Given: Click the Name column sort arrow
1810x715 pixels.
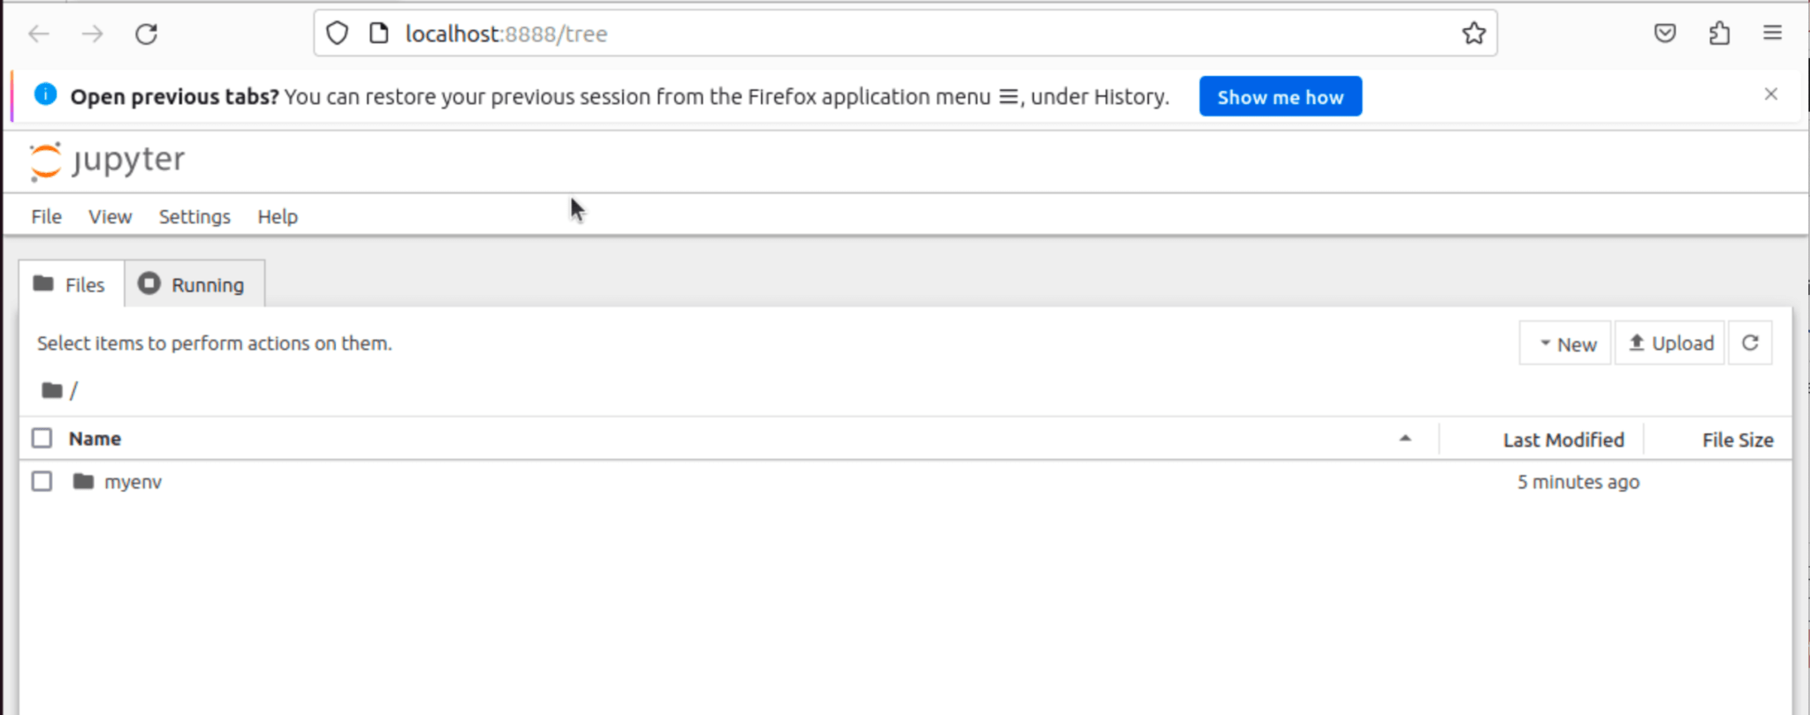Looking at the screenshot, I should 1407,438.
